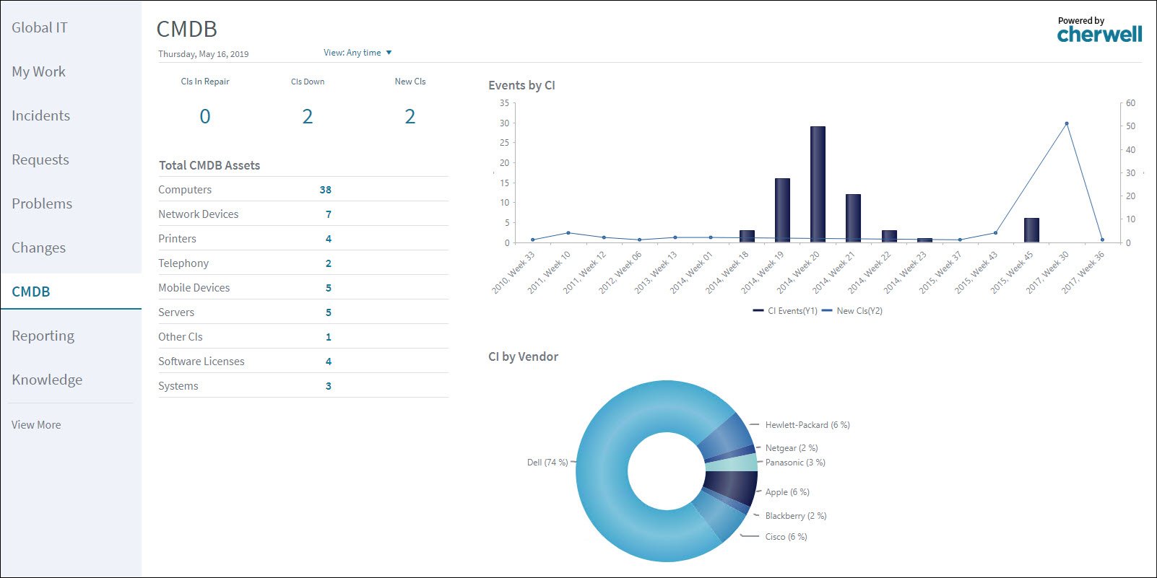The image size is (1157, 578).
Task: Switch to the Reporting section
Action: [43, 336]
